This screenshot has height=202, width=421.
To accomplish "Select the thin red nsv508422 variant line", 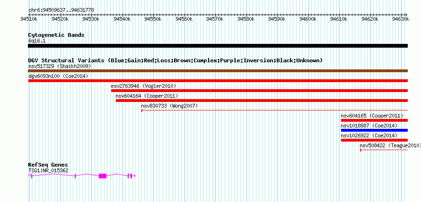I will [x=384, y=150].
